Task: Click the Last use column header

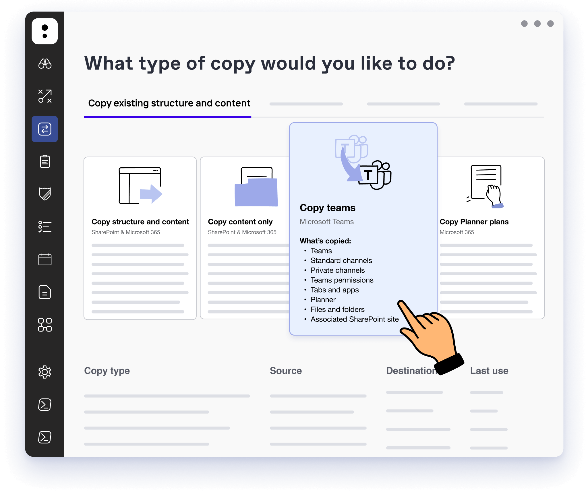Action: tap(489, 371)
